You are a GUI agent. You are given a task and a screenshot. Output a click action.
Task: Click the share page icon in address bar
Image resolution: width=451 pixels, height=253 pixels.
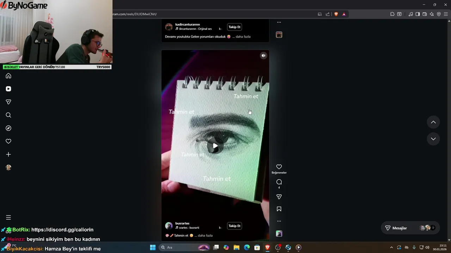pyautogui.click(x=328, y=14)
